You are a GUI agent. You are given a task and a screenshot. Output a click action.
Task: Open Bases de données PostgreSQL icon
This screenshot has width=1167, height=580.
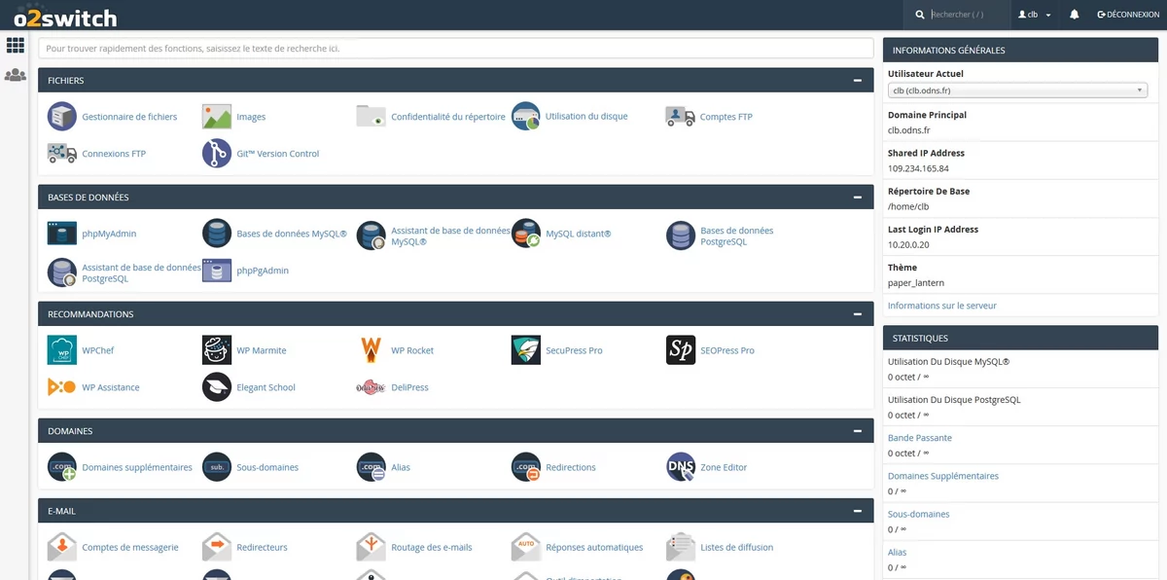tap(681, 236)
